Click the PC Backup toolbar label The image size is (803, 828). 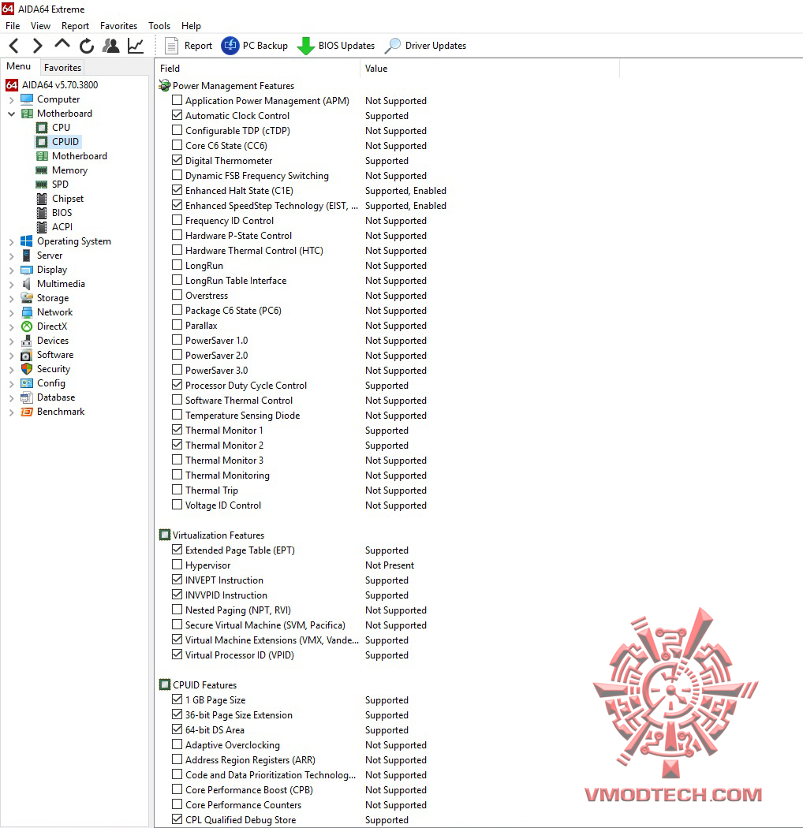[x=265, y=46]
